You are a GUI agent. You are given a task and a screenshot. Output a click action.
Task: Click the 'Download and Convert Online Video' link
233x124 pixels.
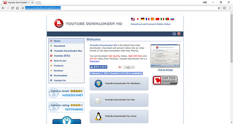pyautogui.click(x=150, y=24)
